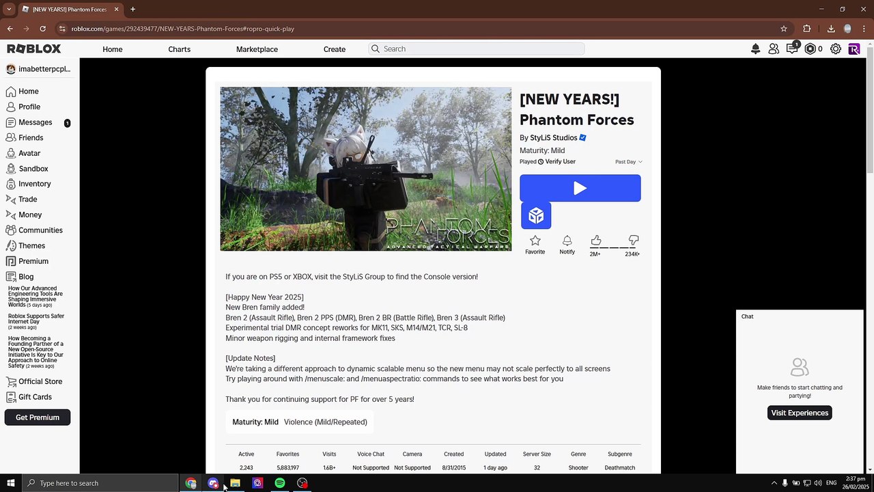Open Money in left sidebar
Viewport: 874px width, 492px height.
point(24,215)
